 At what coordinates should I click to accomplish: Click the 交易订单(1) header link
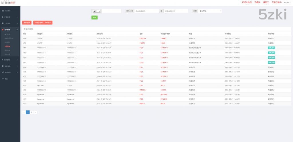(x=276, y=2)
